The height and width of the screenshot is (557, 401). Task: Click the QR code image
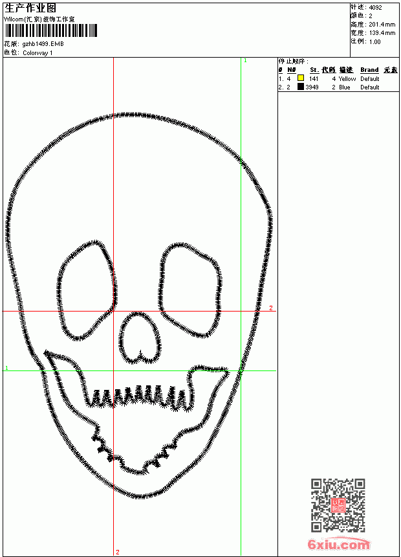point(338,505)
